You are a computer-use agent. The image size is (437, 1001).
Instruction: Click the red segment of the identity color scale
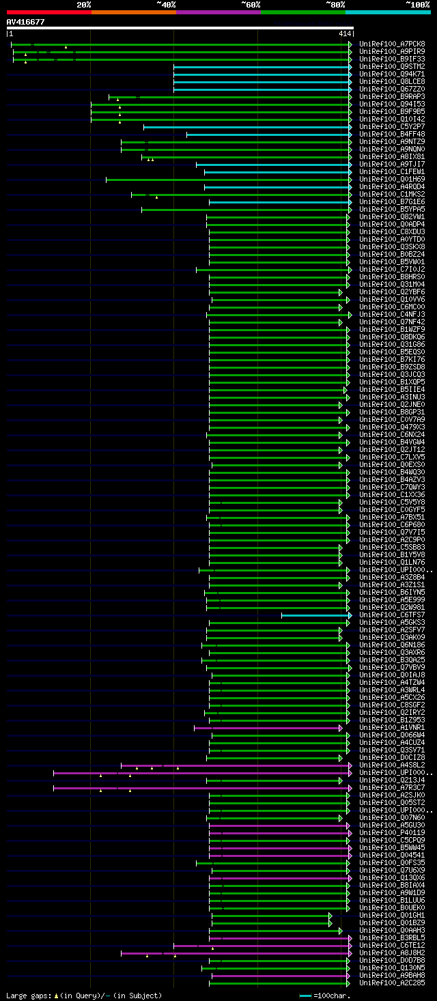[x=48, y=12]
